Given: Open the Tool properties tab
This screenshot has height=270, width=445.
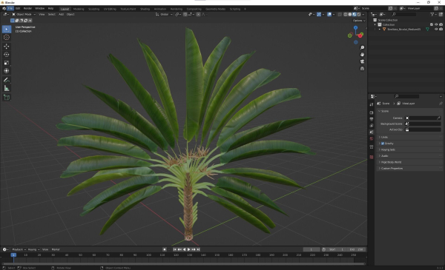Looking at the screenshot, I should [x=372, y=104].
